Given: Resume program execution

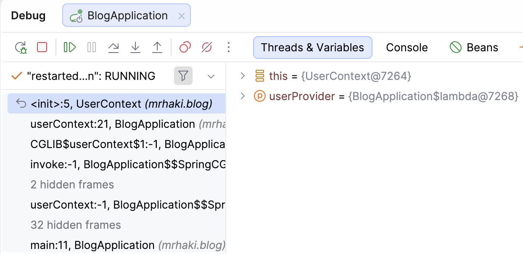Looking at the screenshot, I should coord(70,47).
